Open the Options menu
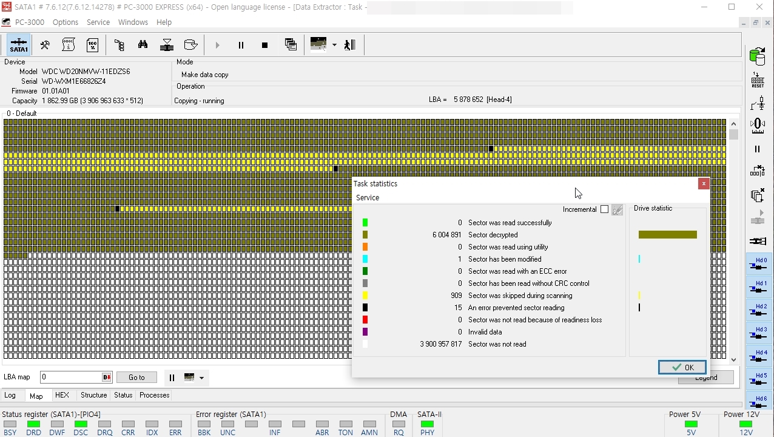 coord(66,22)
